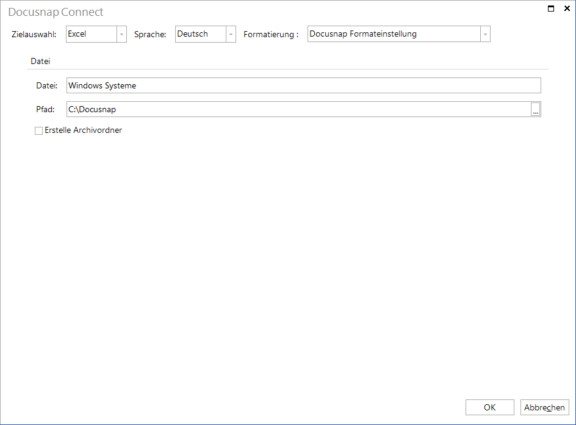This screenshot has height=425, width=576.
Task: Close the Docusnap Connect dialog
Action: coord(567,9)
